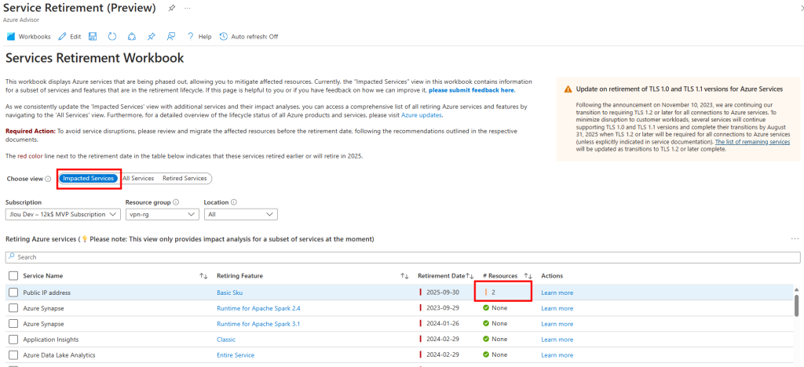Open the ellipsis menu beside page title

tap(188, 8)
